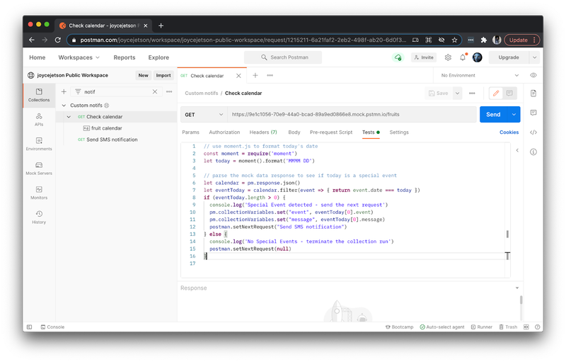Open the APIs sidebar panel
This screenshot has height=362, width=566.
(39, 120)
